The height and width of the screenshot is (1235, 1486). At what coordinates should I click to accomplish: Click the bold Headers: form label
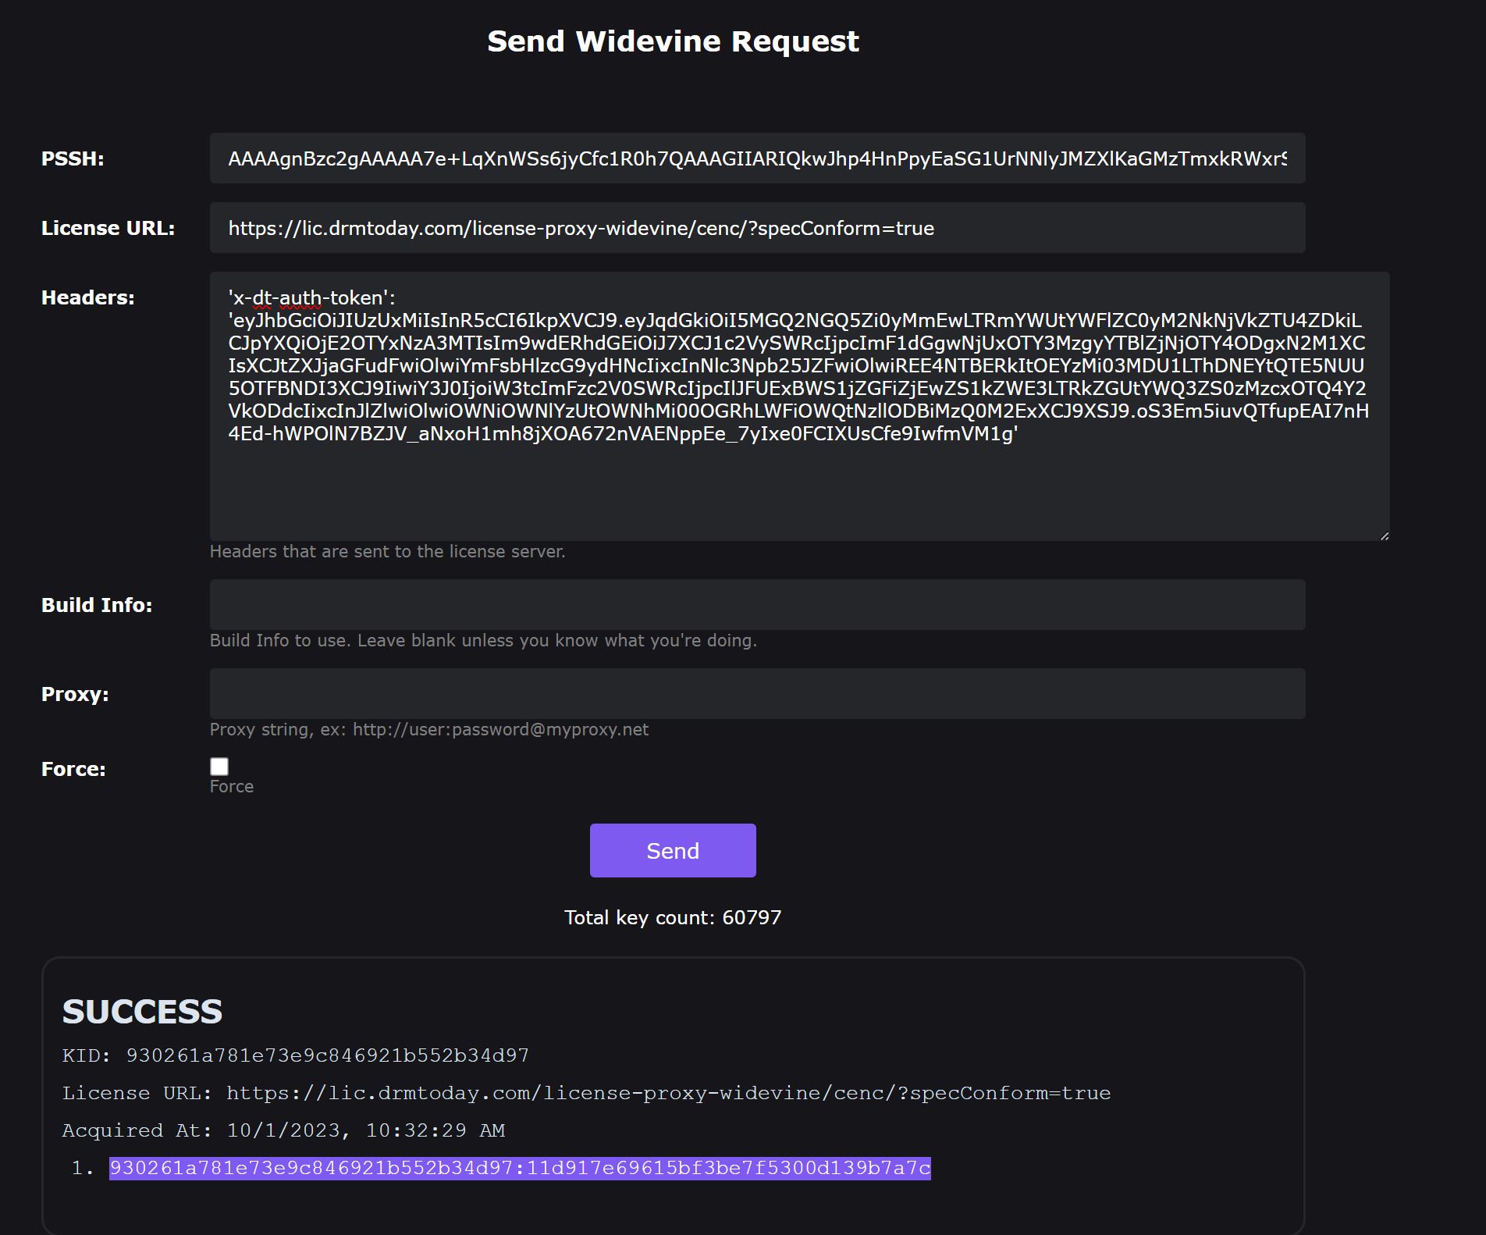click(87, 297)
